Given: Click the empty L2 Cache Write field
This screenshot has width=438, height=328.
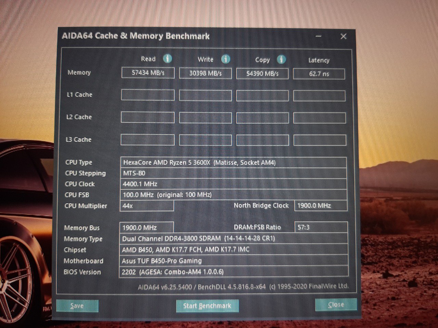Looking at the screenshot, I should coord(205,118).
